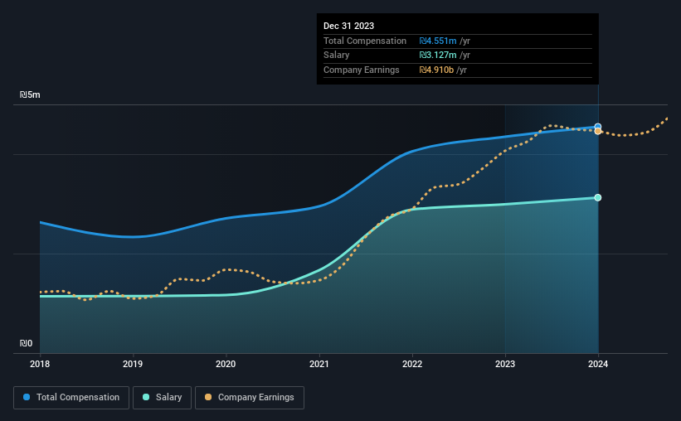The height and width of the screenshot is (421, 681).
Task: Click the teal dot in Salary legend
Action: (x=146, y=397)
